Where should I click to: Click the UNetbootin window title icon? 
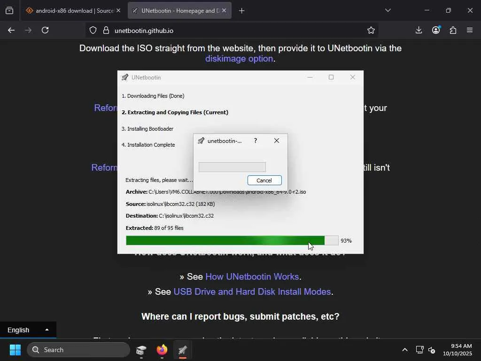[125, 78]
